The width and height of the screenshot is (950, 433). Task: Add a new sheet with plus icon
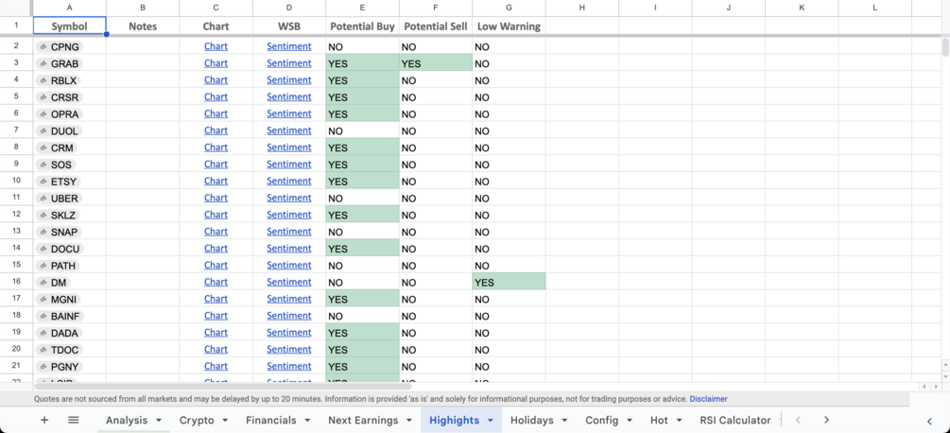[x=44, y=420]
